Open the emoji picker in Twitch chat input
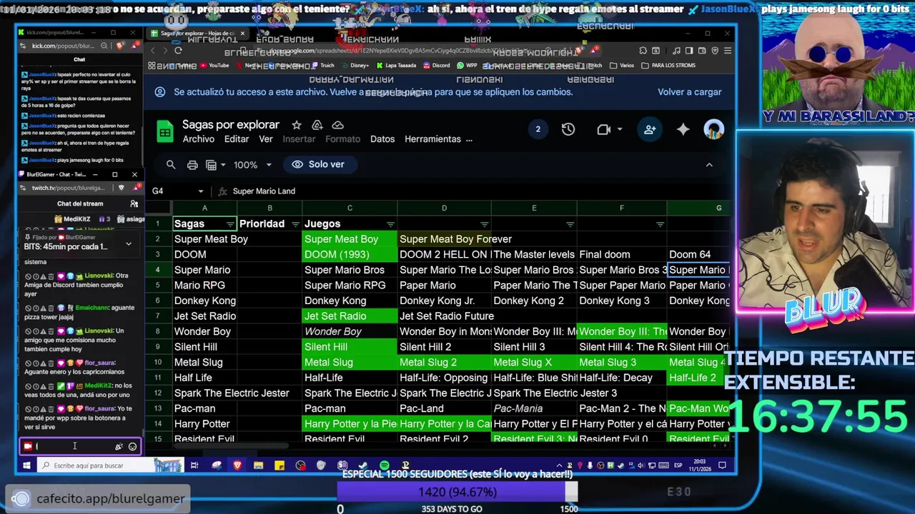Viewport: 915px width, 514px height. (132, 447)
